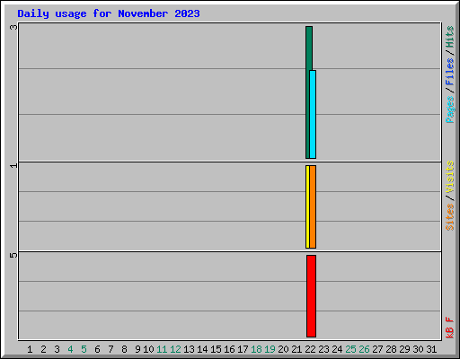460x359 pixels.
Task: Click day label 27 on x-axis
Action: pos(377,349)
